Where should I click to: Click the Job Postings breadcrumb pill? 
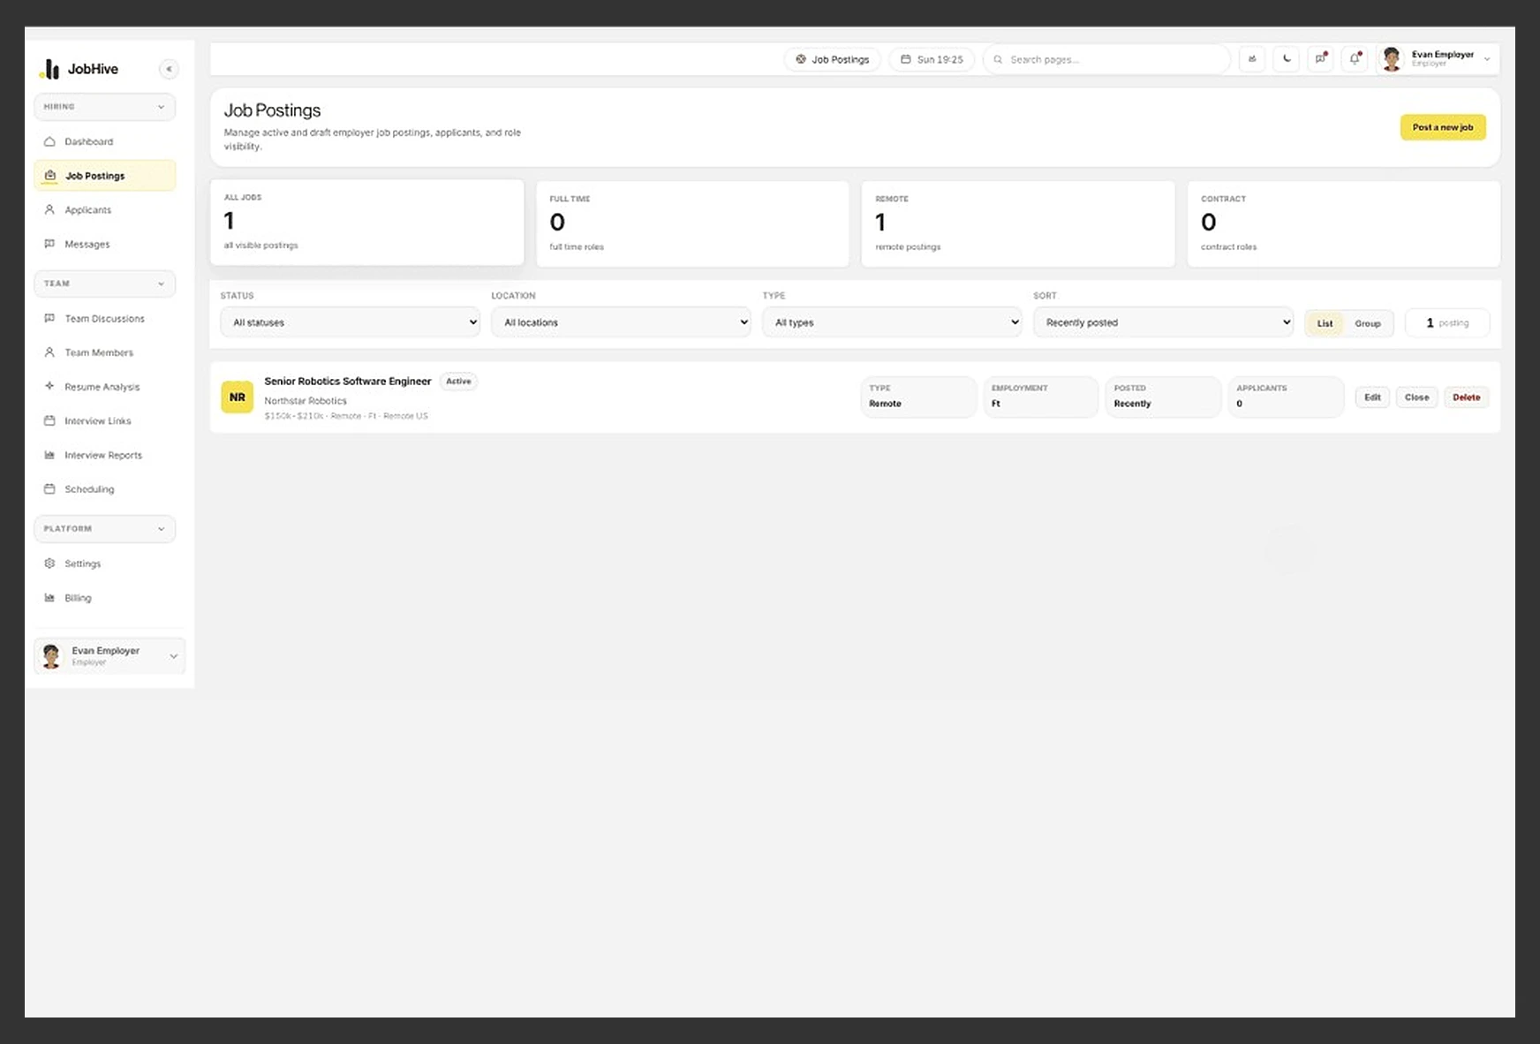pos(832,59)
